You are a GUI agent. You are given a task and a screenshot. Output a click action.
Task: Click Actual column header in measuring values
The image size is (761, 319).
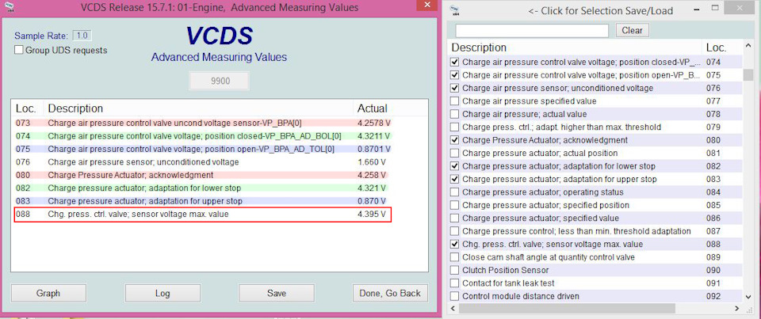pos(373,108)
